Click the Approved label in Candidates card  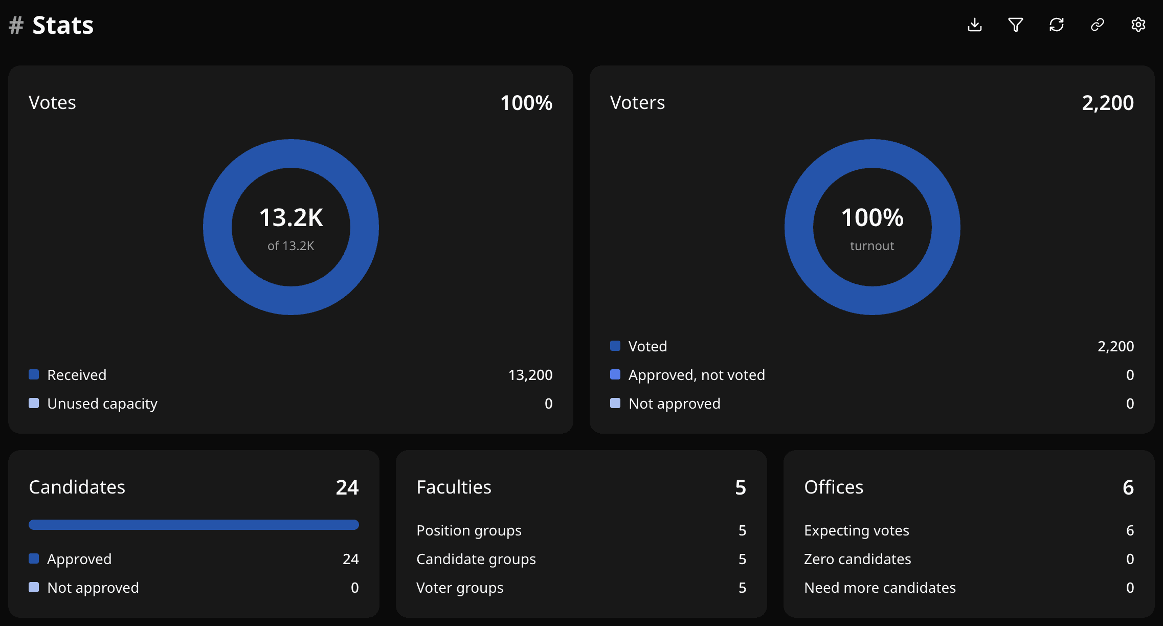(x=79, y=559)
